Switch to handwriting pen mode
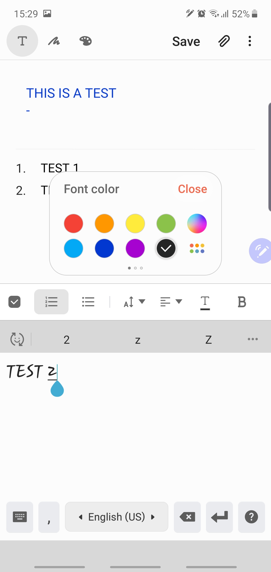271x572 pixels. click(54, 41)
